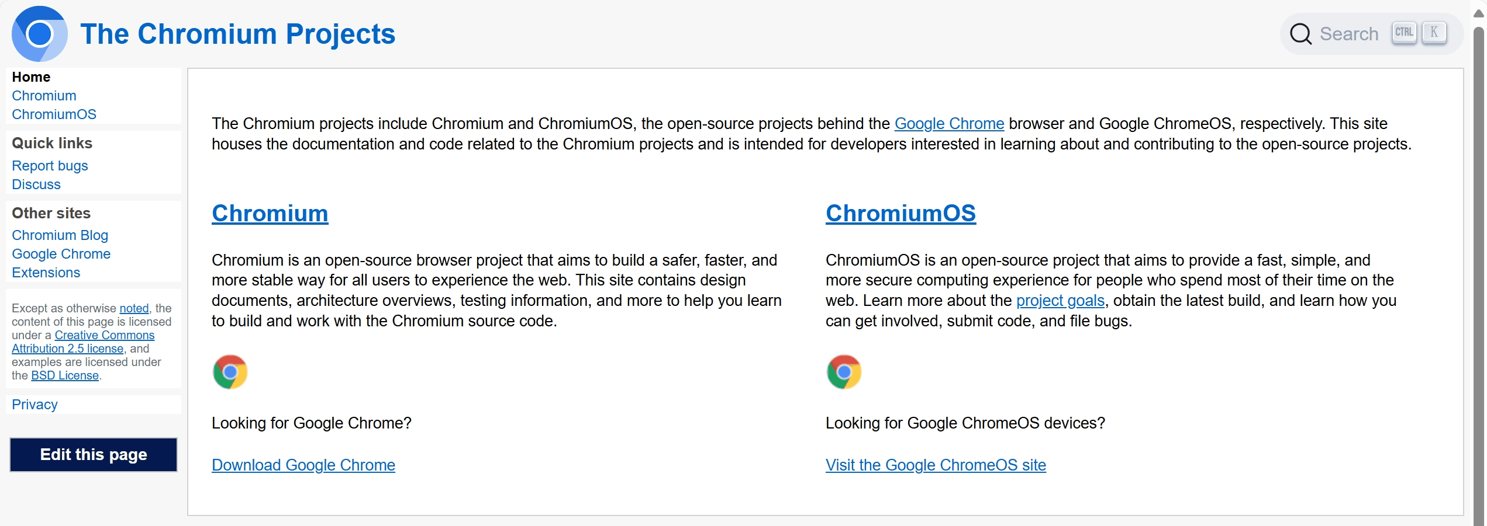The width and height of the screenshot is (1487, 526).
Task: Open the Discuss quick link
Action: pyautogui.click(x=36, y=184)
